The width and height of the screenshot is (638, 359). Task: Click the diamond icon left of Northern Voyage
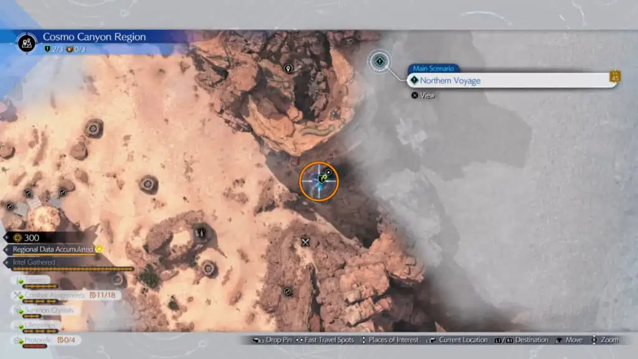tap(414, 80)
